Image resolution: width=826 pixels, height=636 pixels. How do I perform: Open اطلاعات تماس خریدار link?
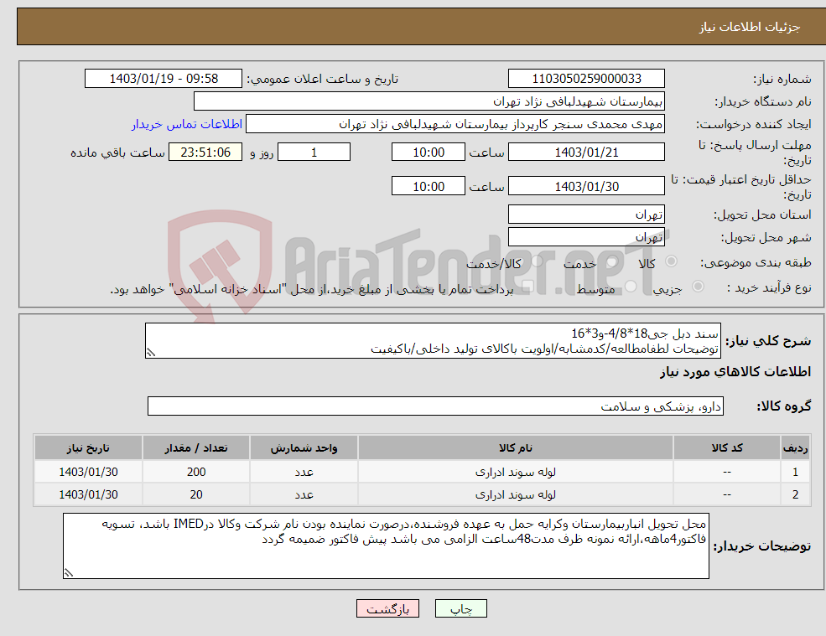pyautogui.click(x=186, y=124)
